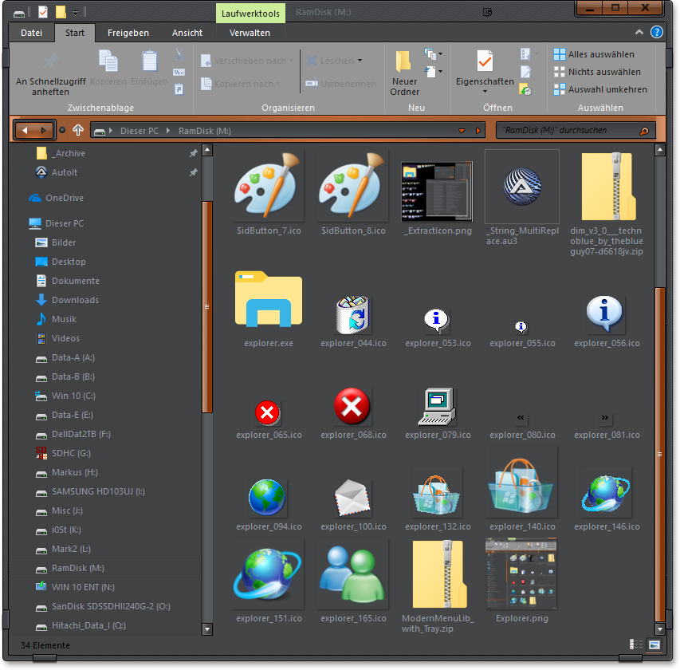Image resolution: width=680 pixels, height=670 pixels.
Task: Select Win 10 (C:) drive in sidebar
Action: click(x=73, y=396)
